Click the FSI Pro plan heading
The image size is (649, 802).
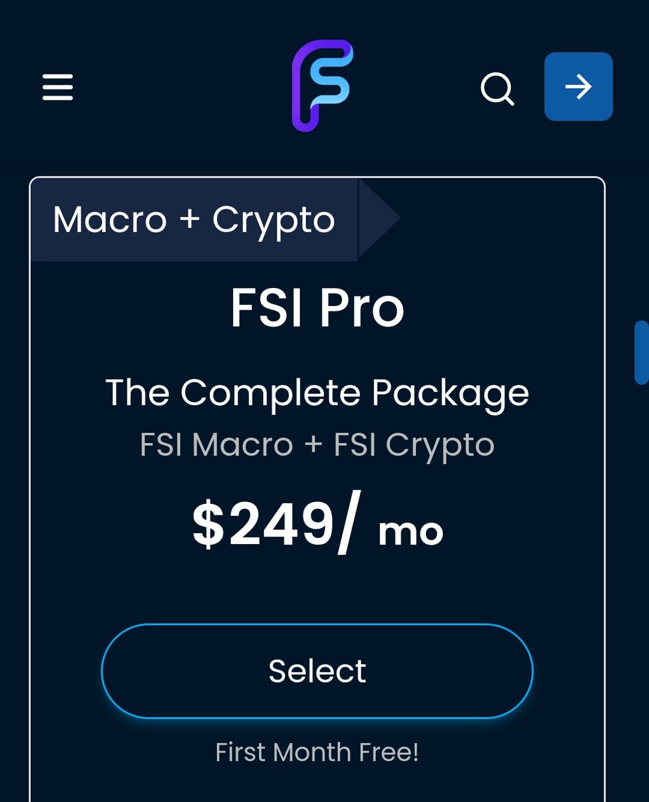coord(317,308)
